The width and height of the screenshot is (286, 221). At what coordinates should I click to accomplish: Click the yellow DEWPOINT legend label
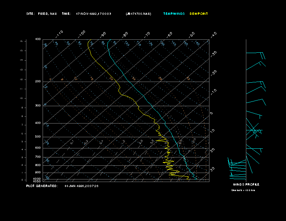pos(199,14)
